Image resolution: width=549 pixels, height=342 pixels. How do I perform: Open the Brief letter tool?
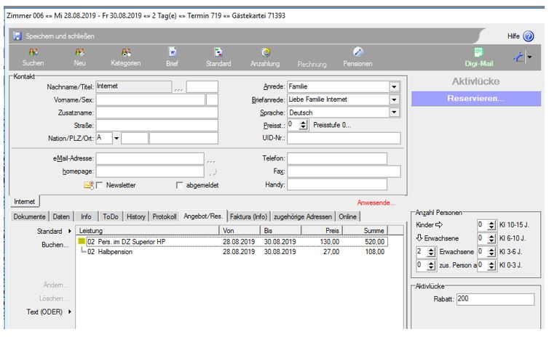[172, 57]
